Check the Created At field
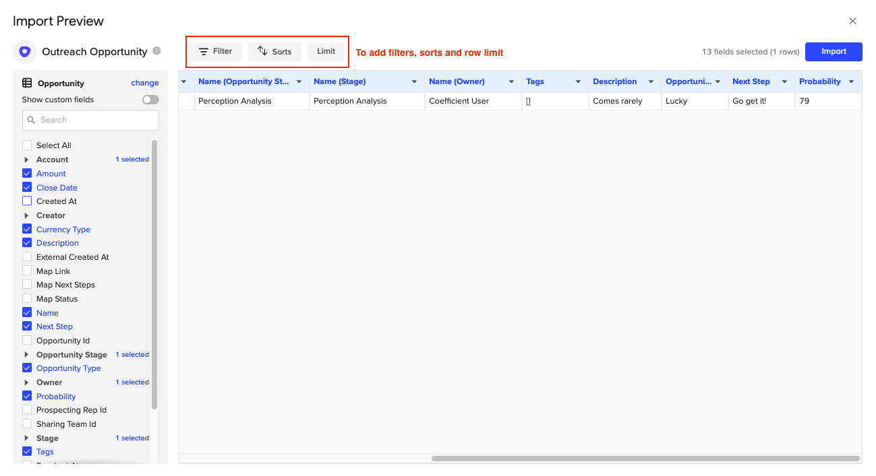This screenshot has width=876, height=476. tap(27, 201)
